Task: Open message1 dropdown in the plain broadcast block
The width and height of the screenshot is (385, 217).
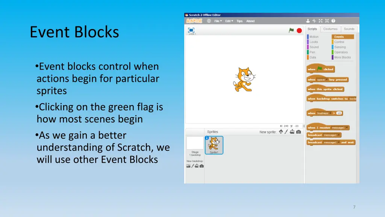Action: tap(332, 135)
